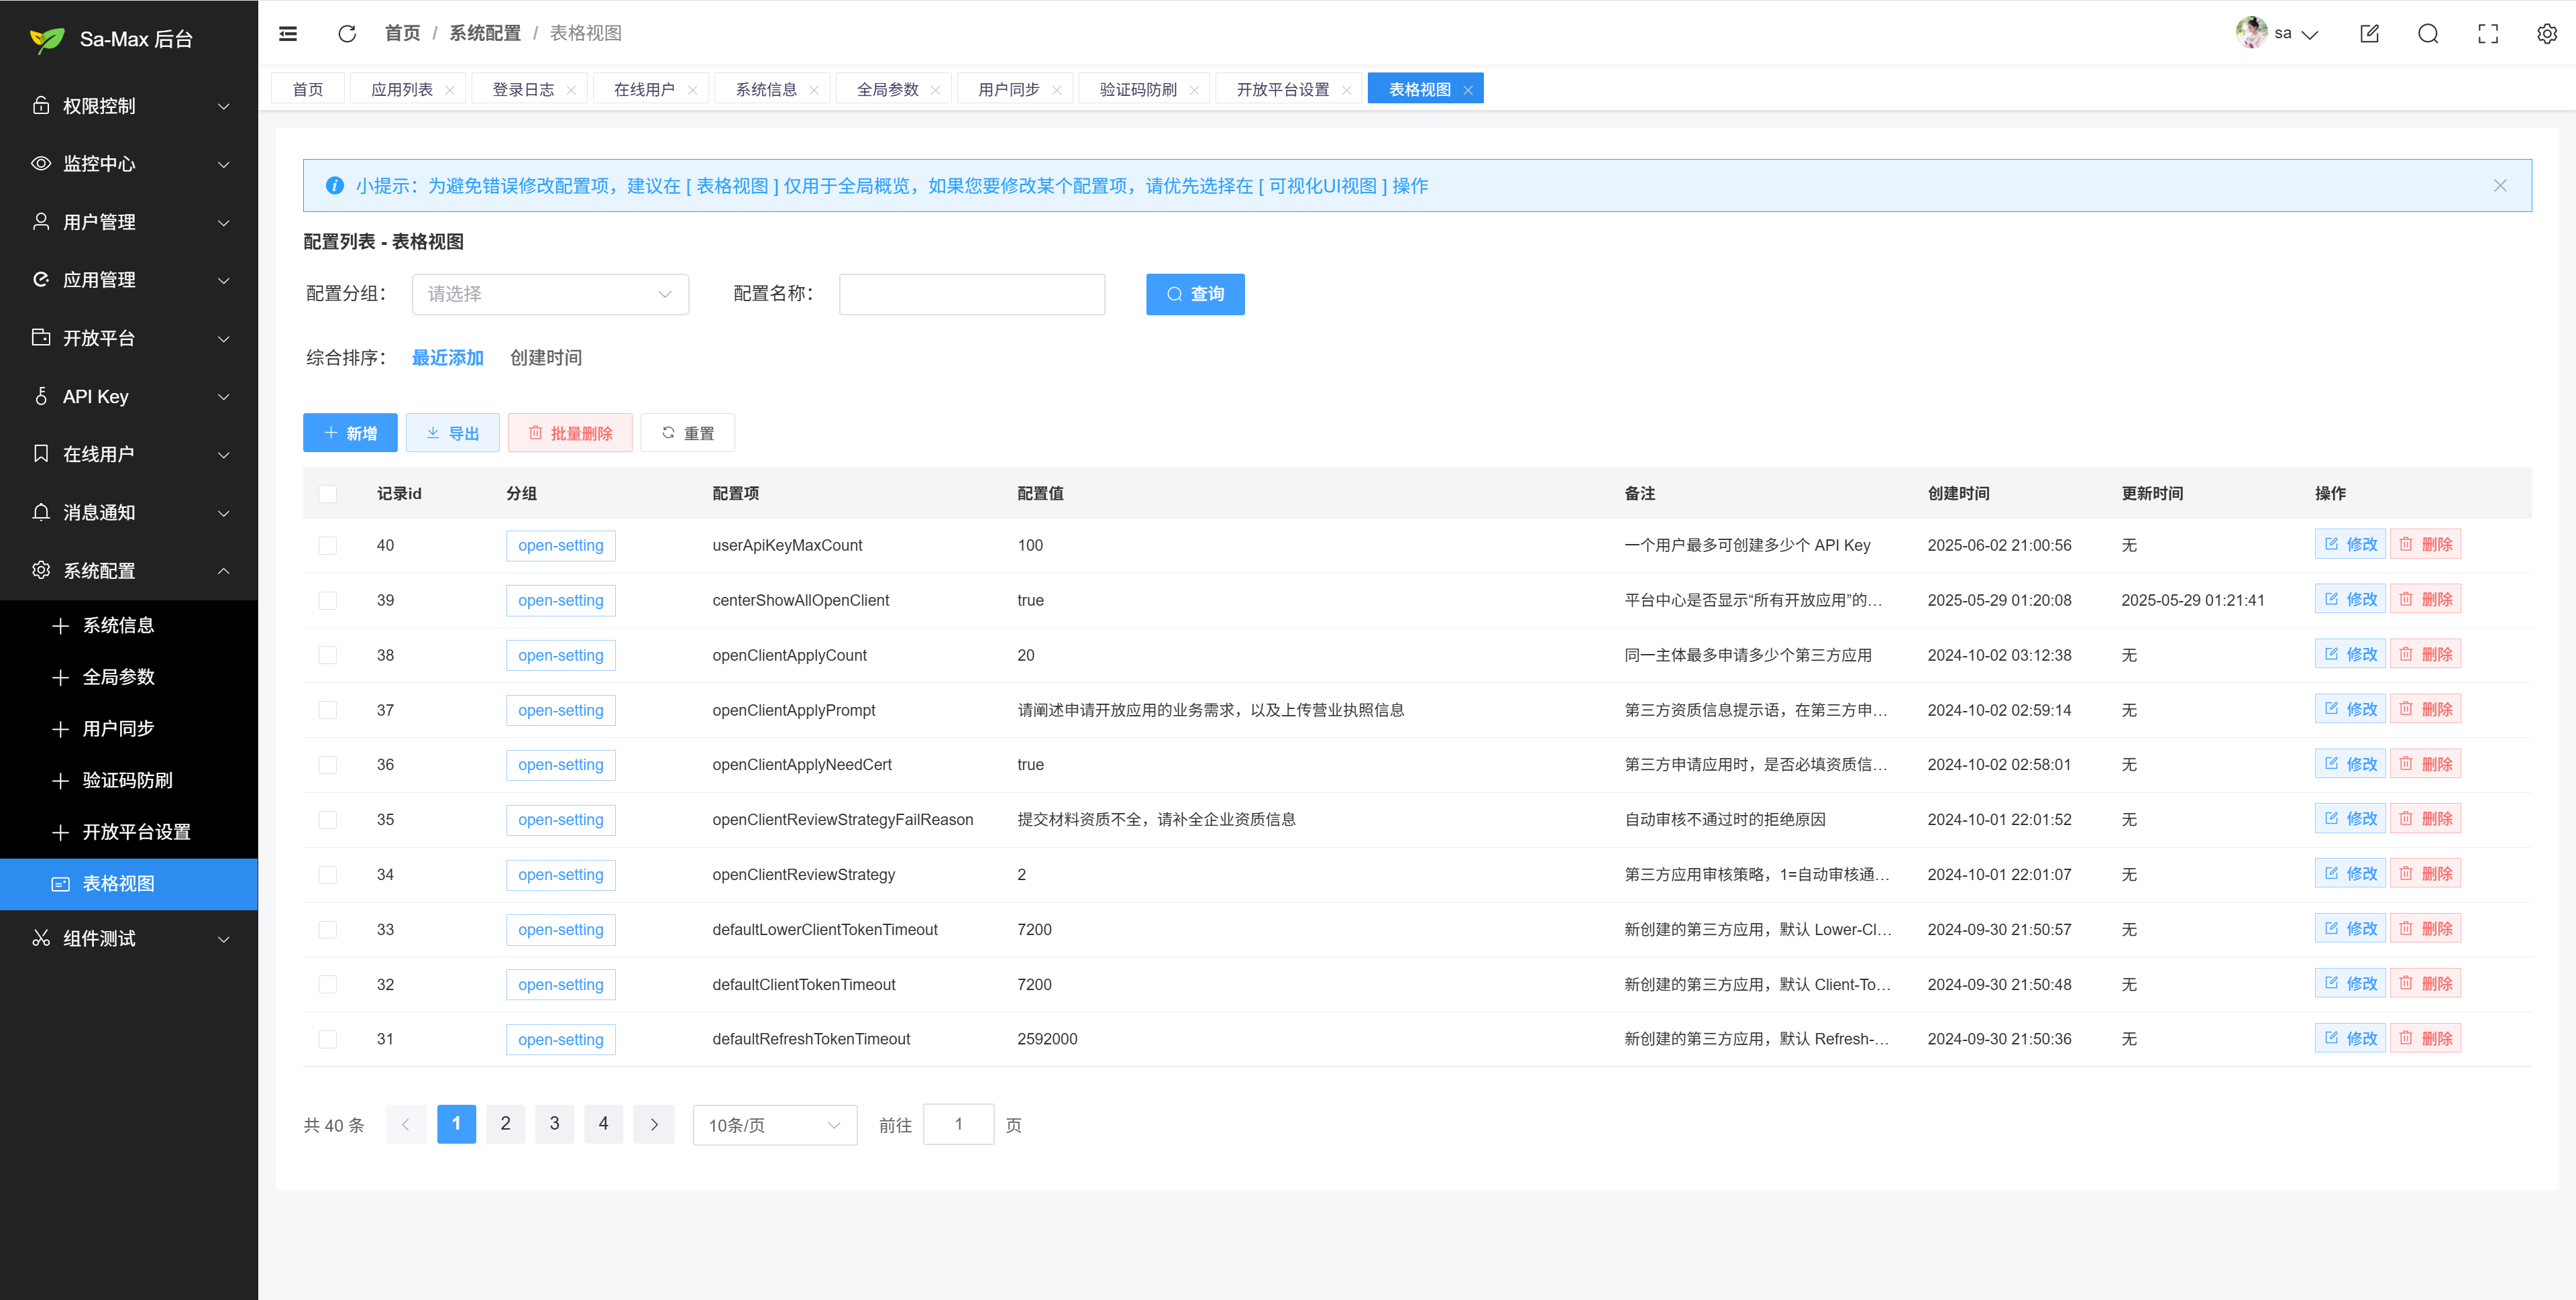Check the row for openClientApplyCount
The height and width of the screenshot is (1300, 2576).
328,655
